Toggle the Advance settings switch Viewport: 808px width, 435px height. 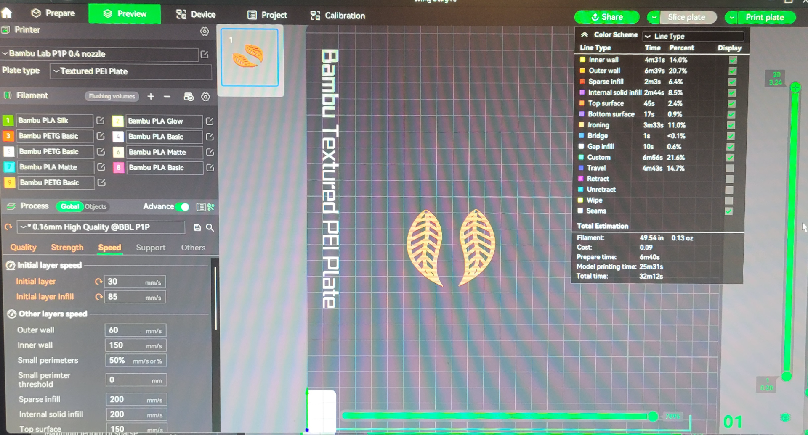[x=183, y=207]
